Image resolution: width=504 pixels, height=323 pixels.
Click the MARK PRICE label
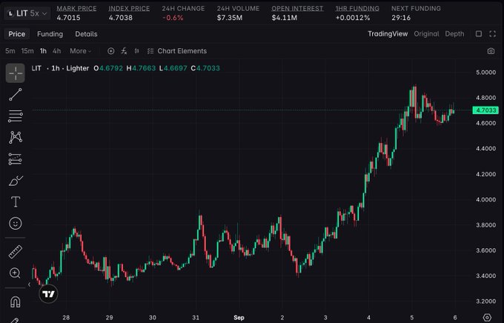(x=76, y=9)
